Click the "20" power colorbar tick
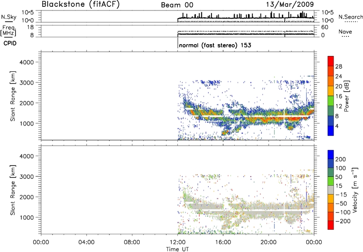 (x=338, y=86)
